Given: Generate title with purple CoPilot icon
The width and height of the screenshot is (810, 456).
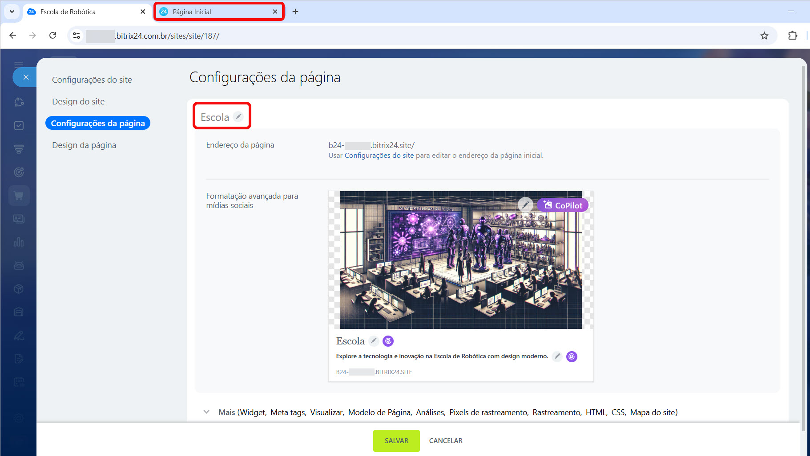Looking at the screenshot, I should point(388,341).
